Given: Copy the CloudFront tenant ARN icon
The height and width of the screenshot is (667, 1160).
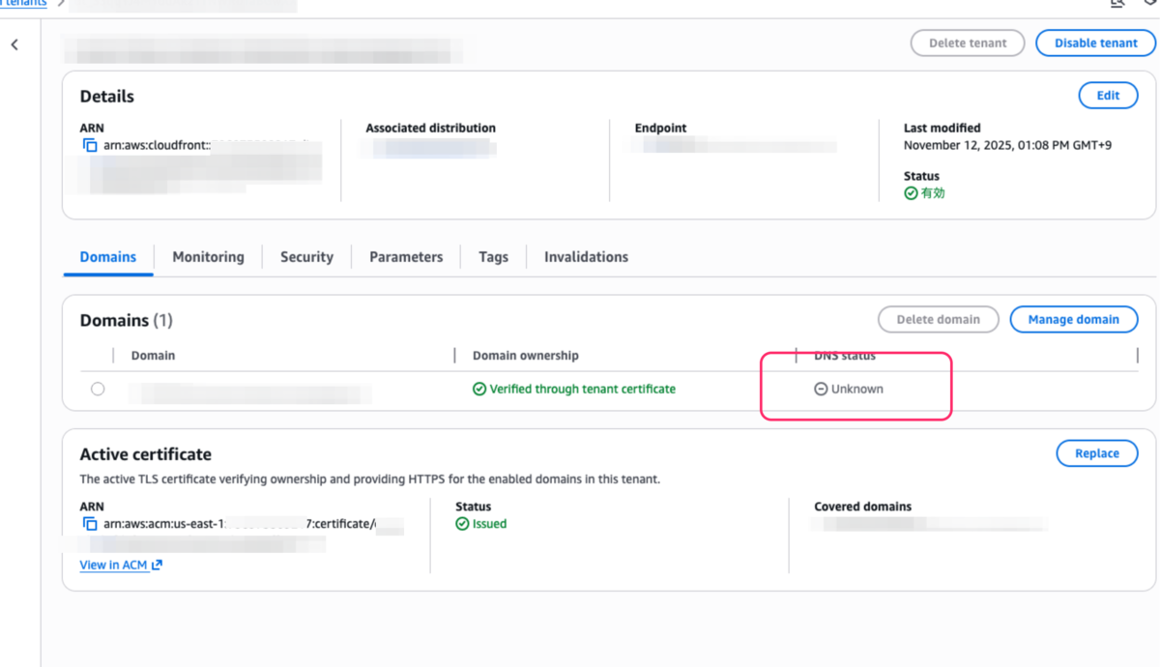Looking at the screenshot, I should [x=90, y=146].
